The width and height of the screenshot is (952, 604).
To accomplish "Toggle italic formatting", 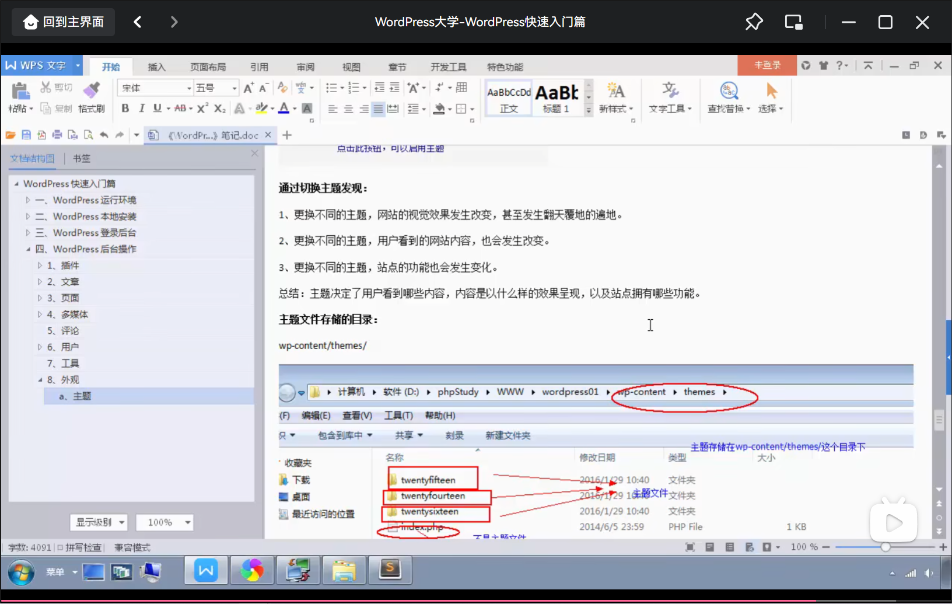I will point(141,109).
